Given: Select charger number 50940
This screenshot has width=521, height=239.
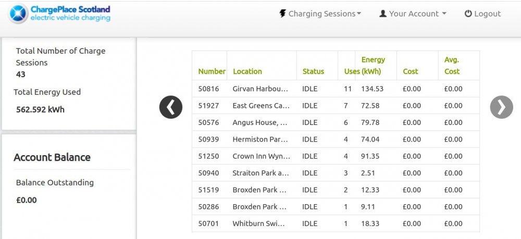Looking at the screenshot, I should [x=209, y=173].
